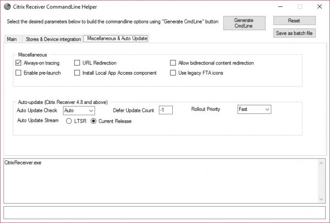This screenshot has width=330, height=223.
Task: Check Install Local App Access component
Action: pos(77,73)
